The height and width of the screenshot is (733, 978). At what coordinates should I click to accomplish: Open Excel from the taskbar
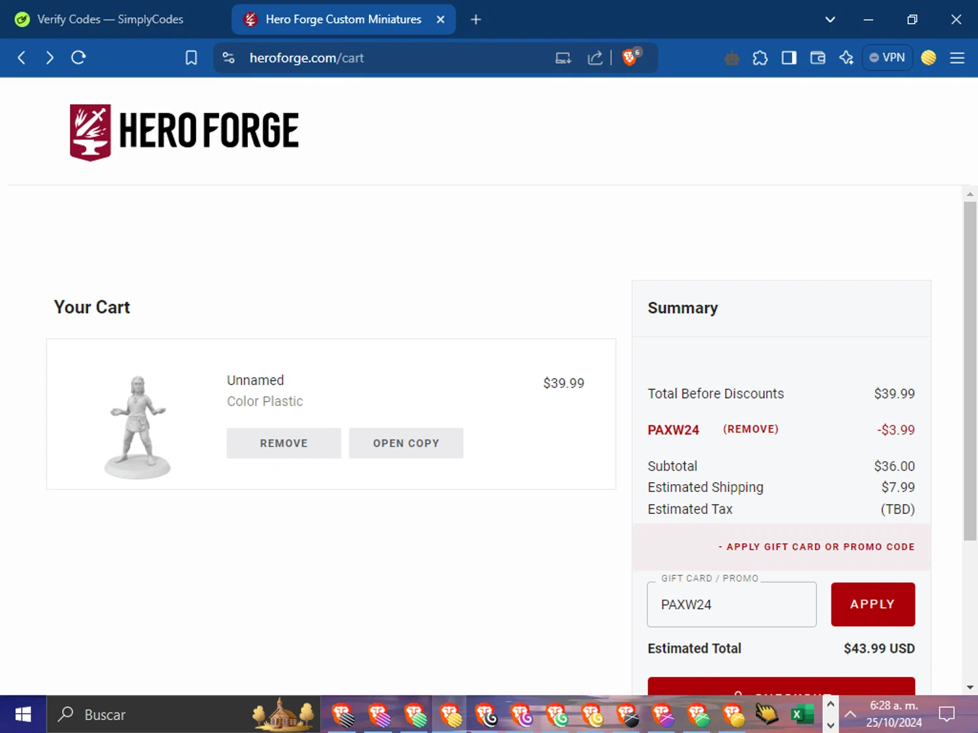(x=802, y=715)
